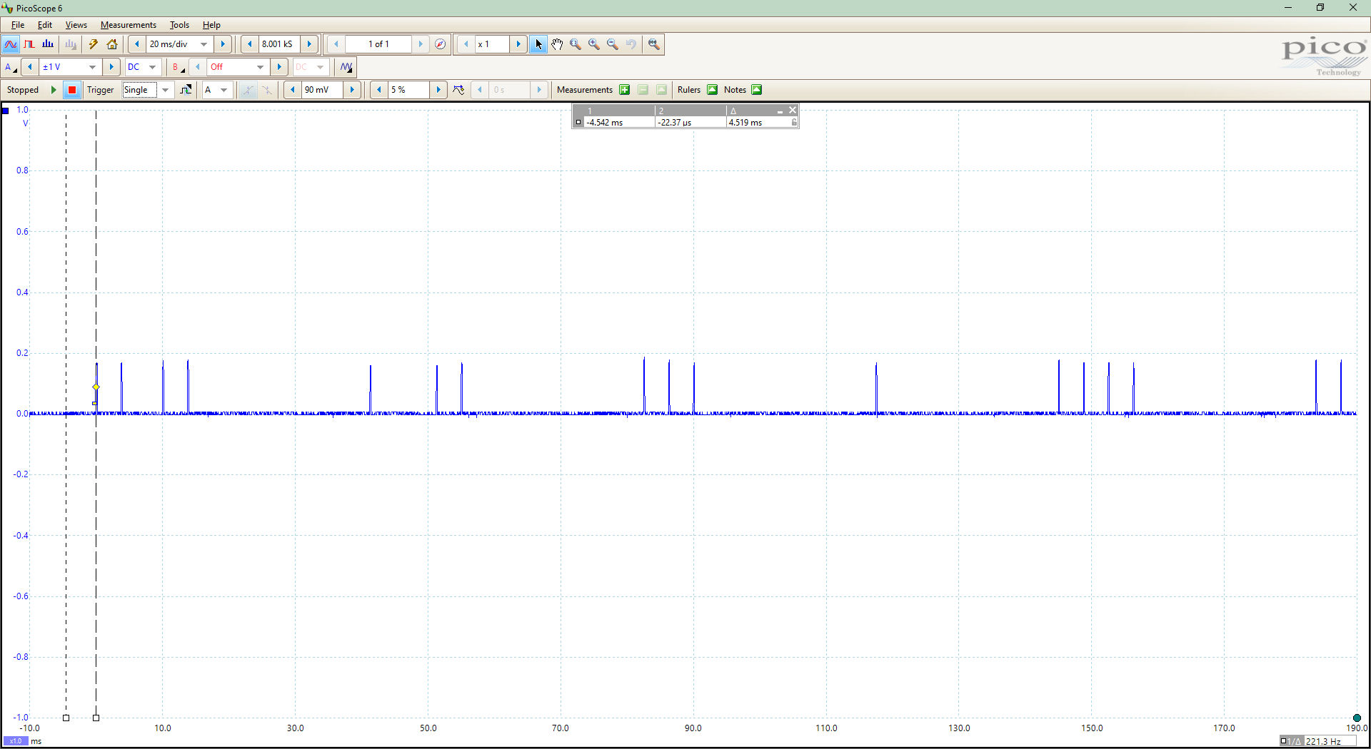Decrease the 5 % pre-trigger value

pyautogui.click(x=378, y=90)
